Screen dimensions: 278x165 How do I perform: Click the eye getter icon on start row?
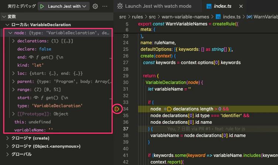(x=36, y=98)
